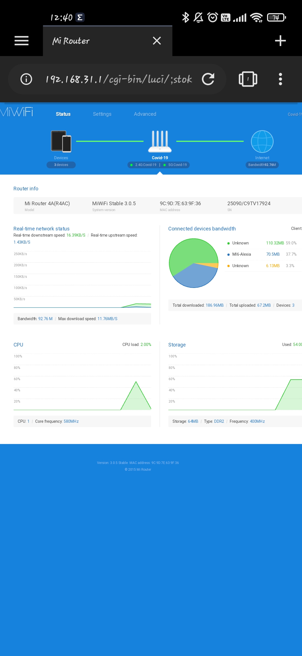
Task: Open the 3 devices badge
Action: pyautogui.click(x=61, y=165)
